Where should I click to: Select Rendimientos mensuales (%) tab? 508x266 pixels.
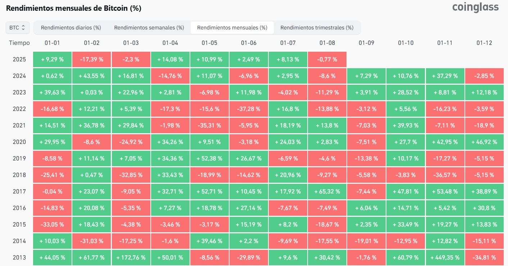point(232,28)
